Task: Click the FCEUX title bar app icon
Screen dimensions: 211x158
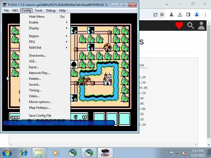Action: (4, 5)
